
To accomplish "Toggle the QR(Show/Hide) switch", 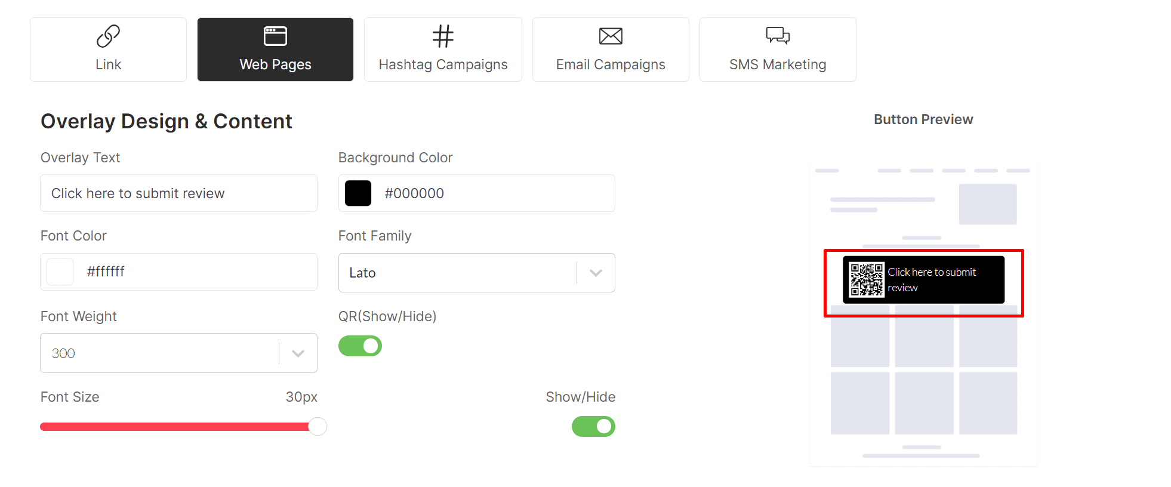I will [x=360, y=346].
